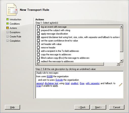
Task: Click actions list scroll up arrow
Action: pyautogui.click(x=121, y=27)
